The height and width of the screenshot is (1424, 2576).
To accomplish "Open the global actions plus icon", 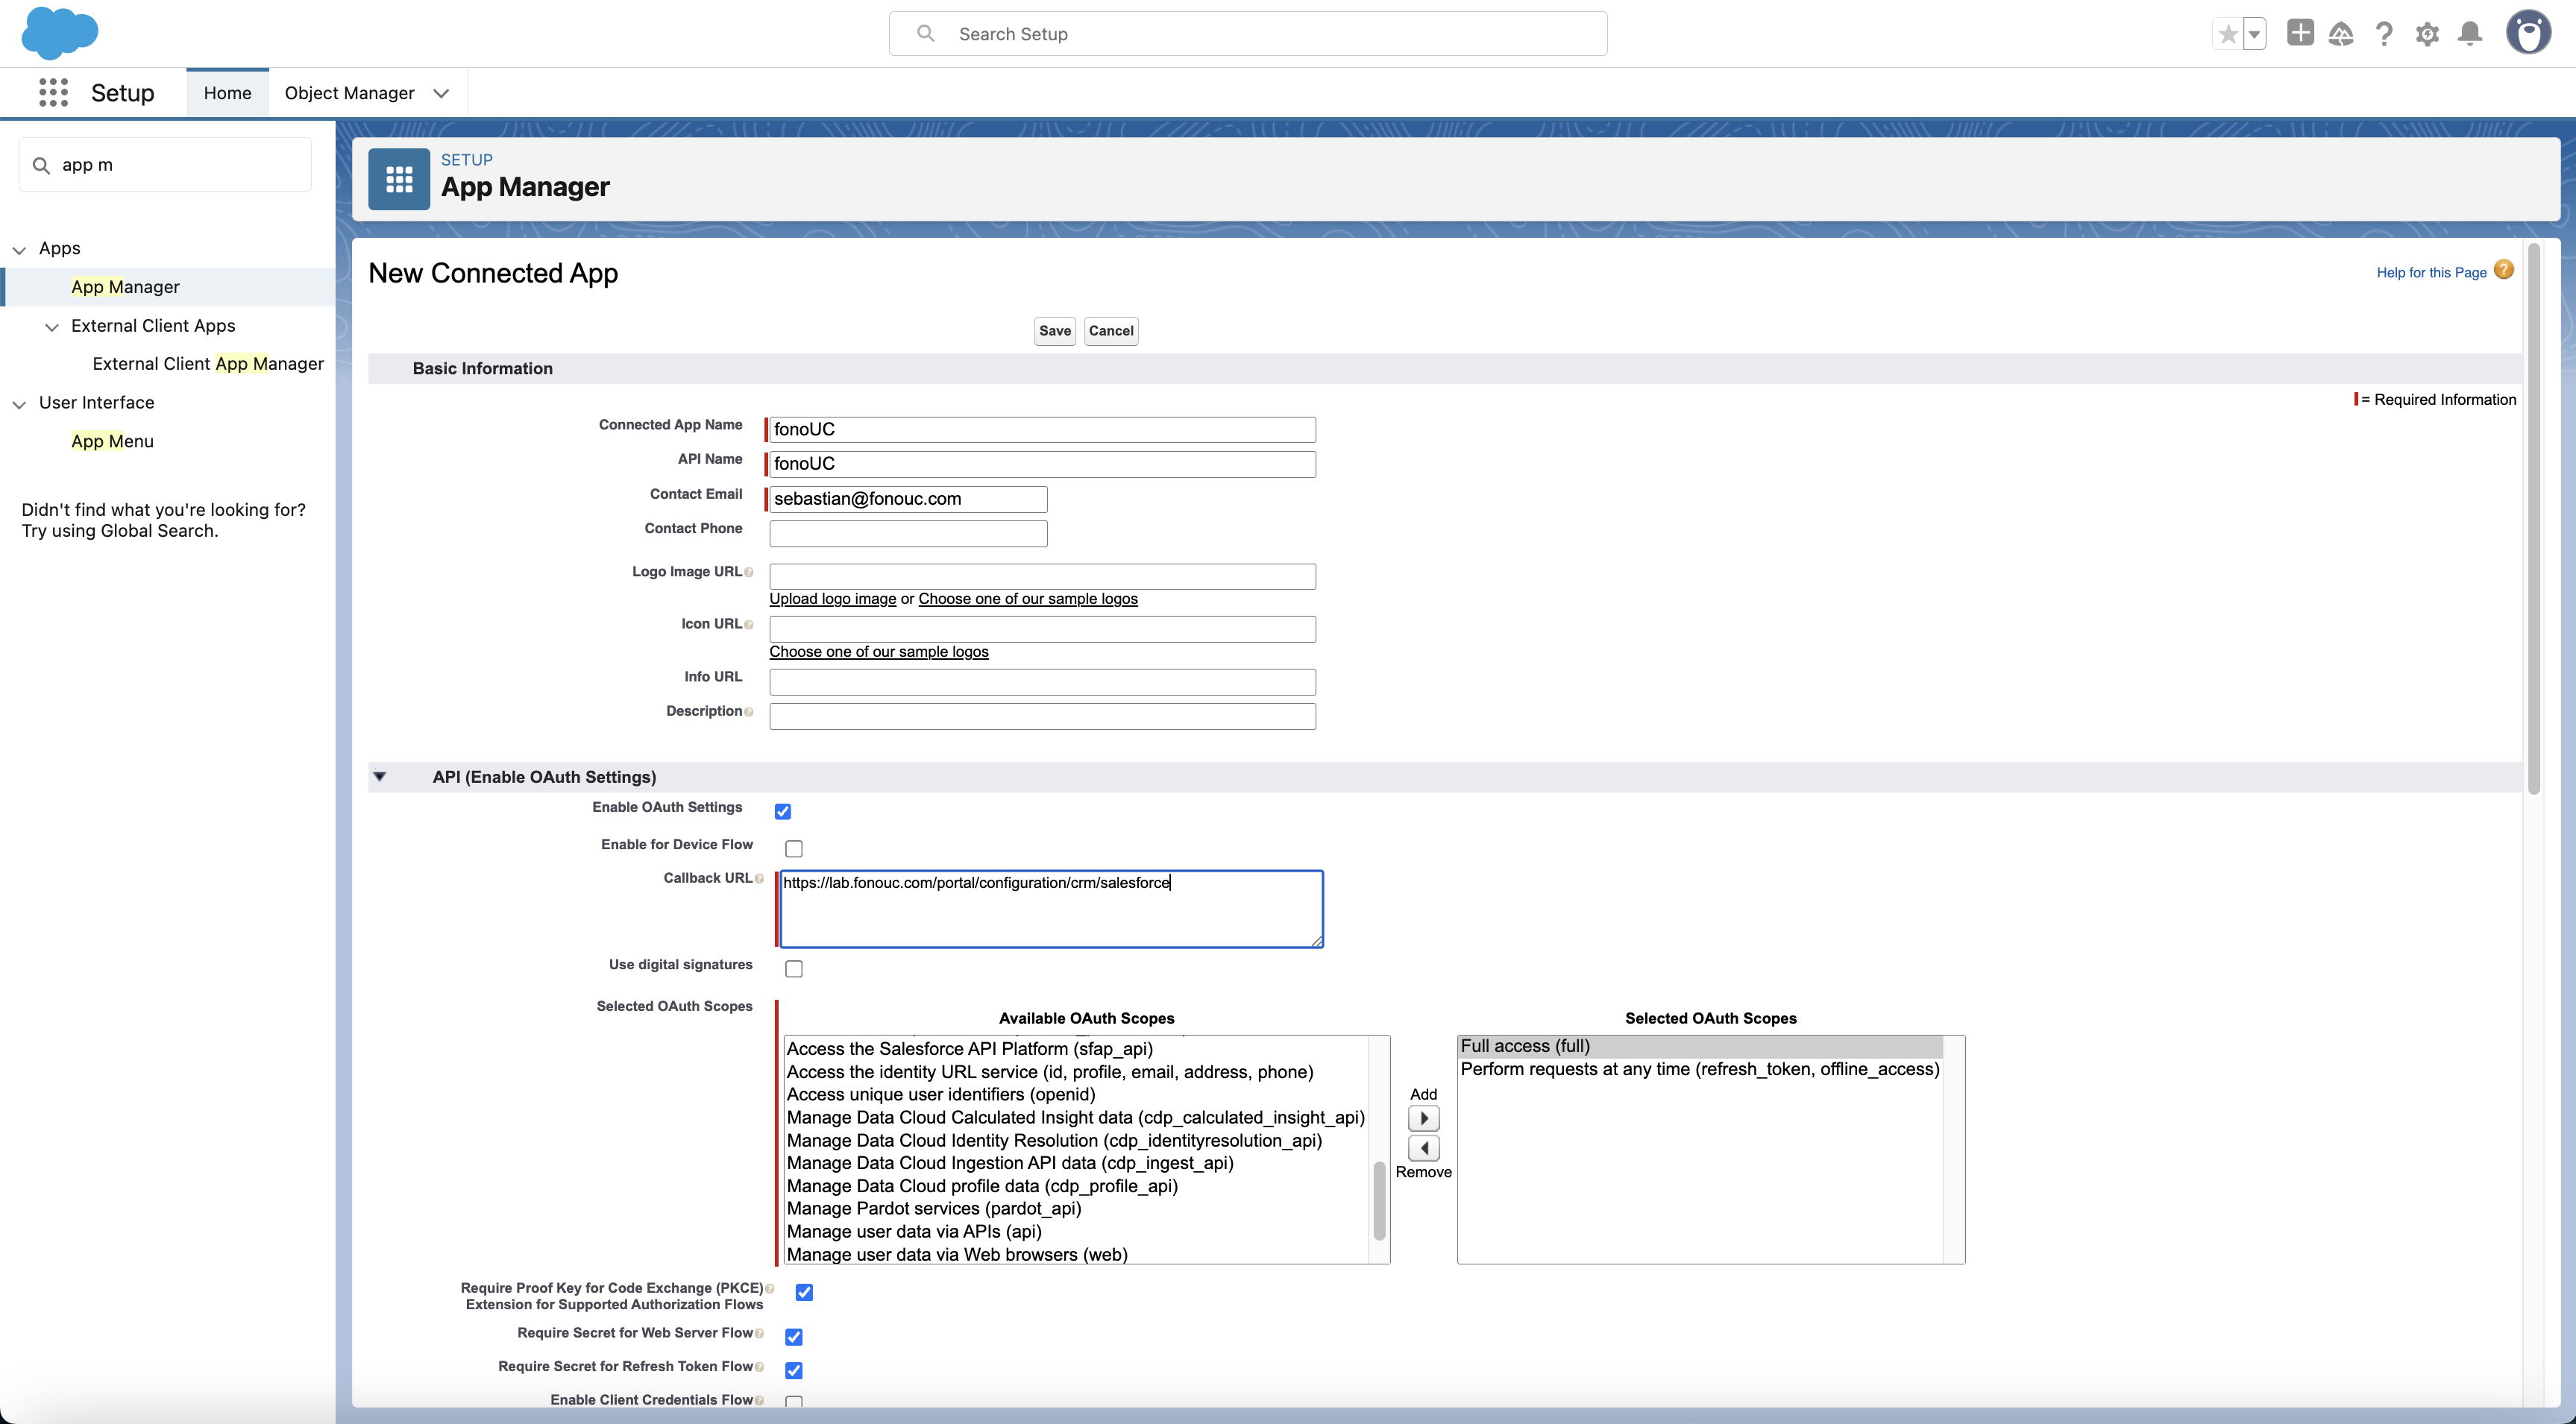I will [x=2300, y=33].
